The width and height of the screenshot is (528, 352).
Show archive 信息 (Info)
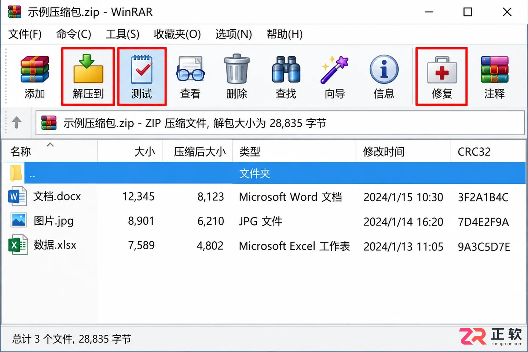[384, 77]
